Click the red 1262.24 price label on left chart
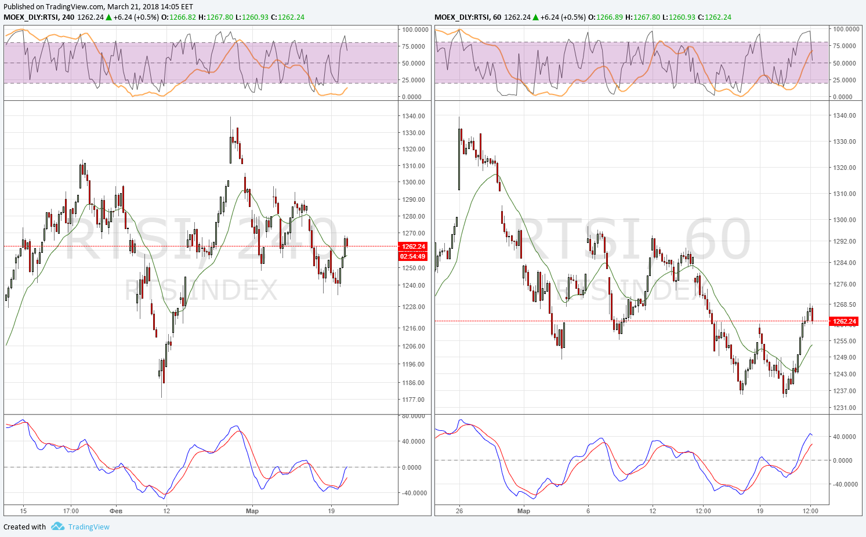The image size is (866, 537). tap(413, 246)
